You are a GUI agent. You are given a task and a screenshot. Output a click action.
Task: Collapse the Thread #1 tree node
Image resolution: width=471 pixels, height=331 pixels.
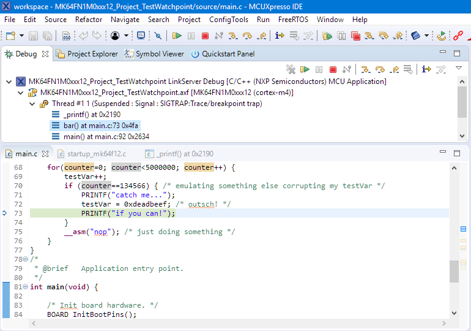[x=32, y=104]
